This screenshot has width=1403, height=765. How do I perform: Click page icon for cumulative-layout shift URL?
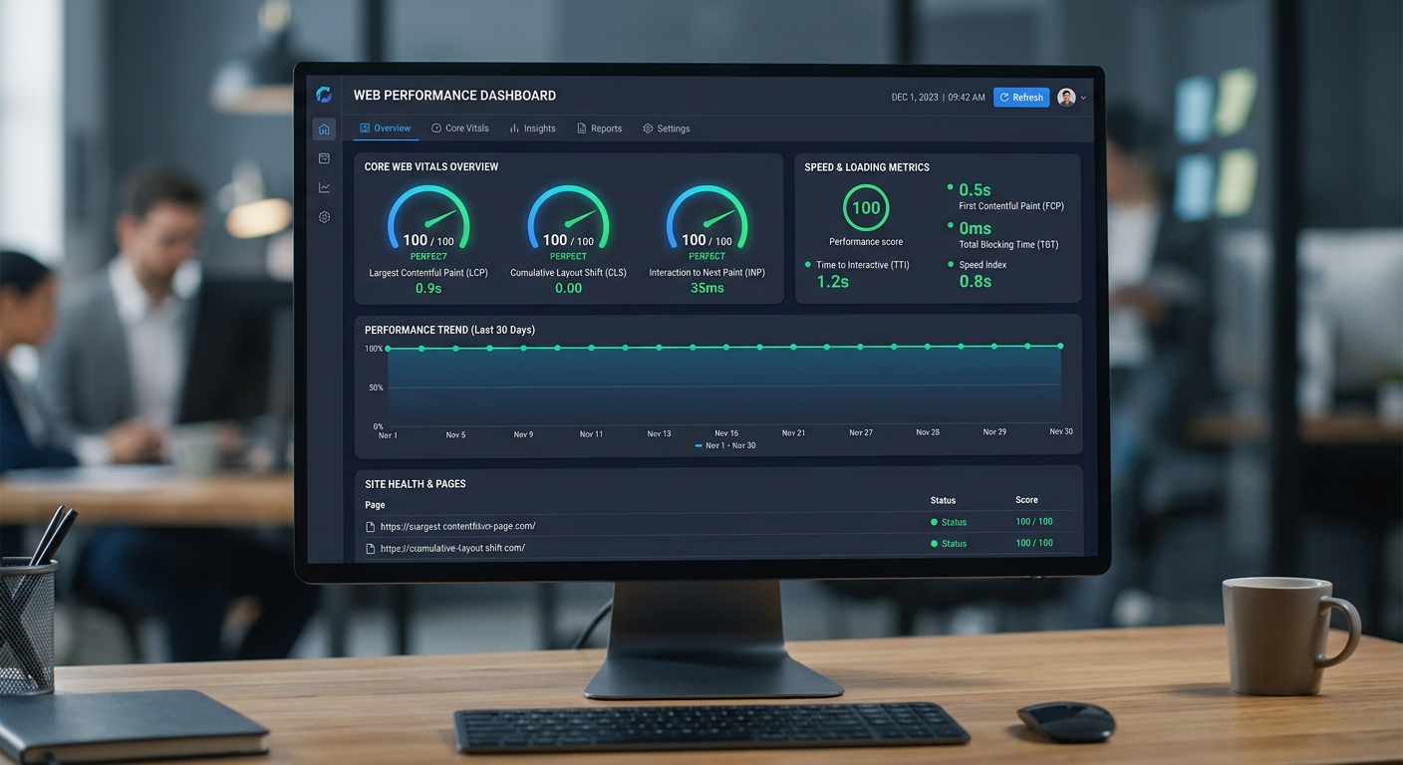pyautogui.click(x=371, y=549)
